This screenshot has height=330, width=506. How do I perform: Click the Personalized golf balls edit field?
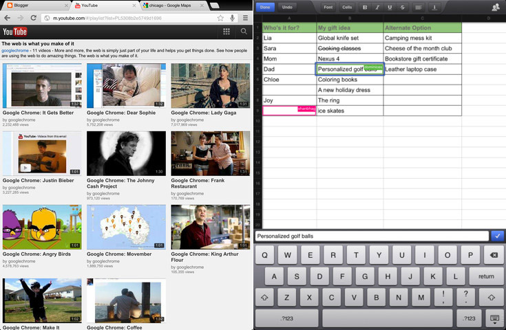(372, 236)
